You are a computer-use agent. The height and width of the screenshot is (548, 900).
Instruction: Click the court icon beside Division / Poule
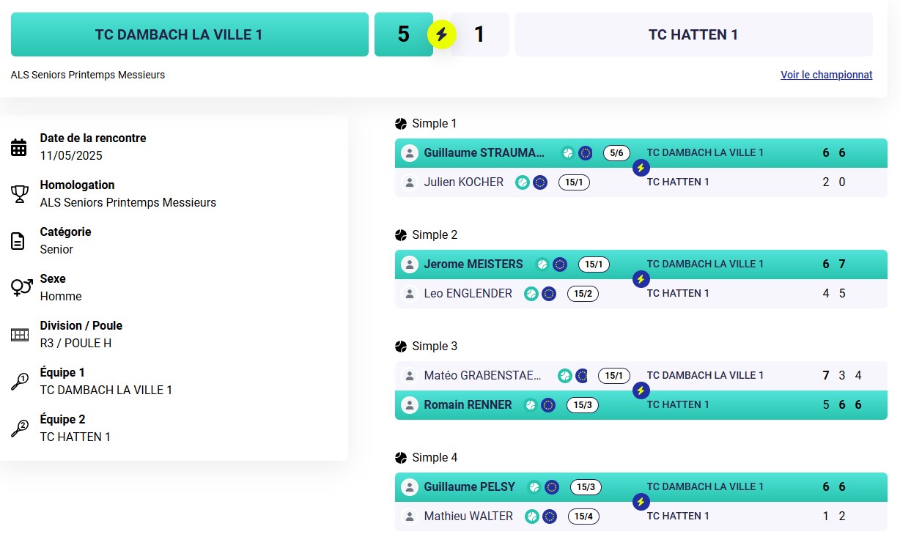[x=19, y=335]
